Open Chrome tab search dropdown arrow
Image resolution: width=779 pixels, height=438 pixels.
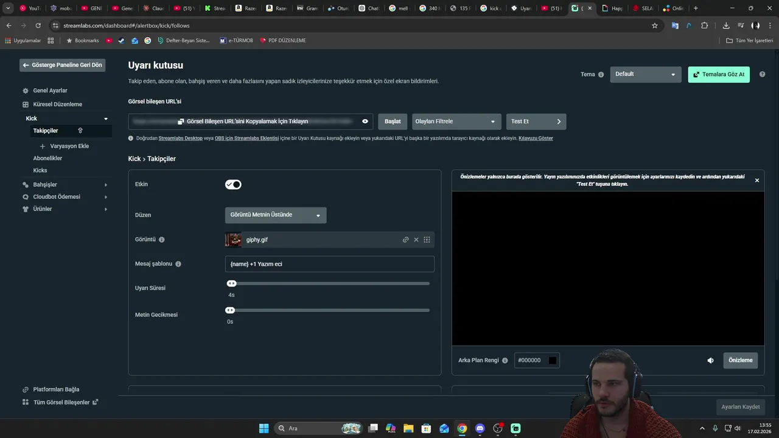pyautogui.click(x=9, y=9)
